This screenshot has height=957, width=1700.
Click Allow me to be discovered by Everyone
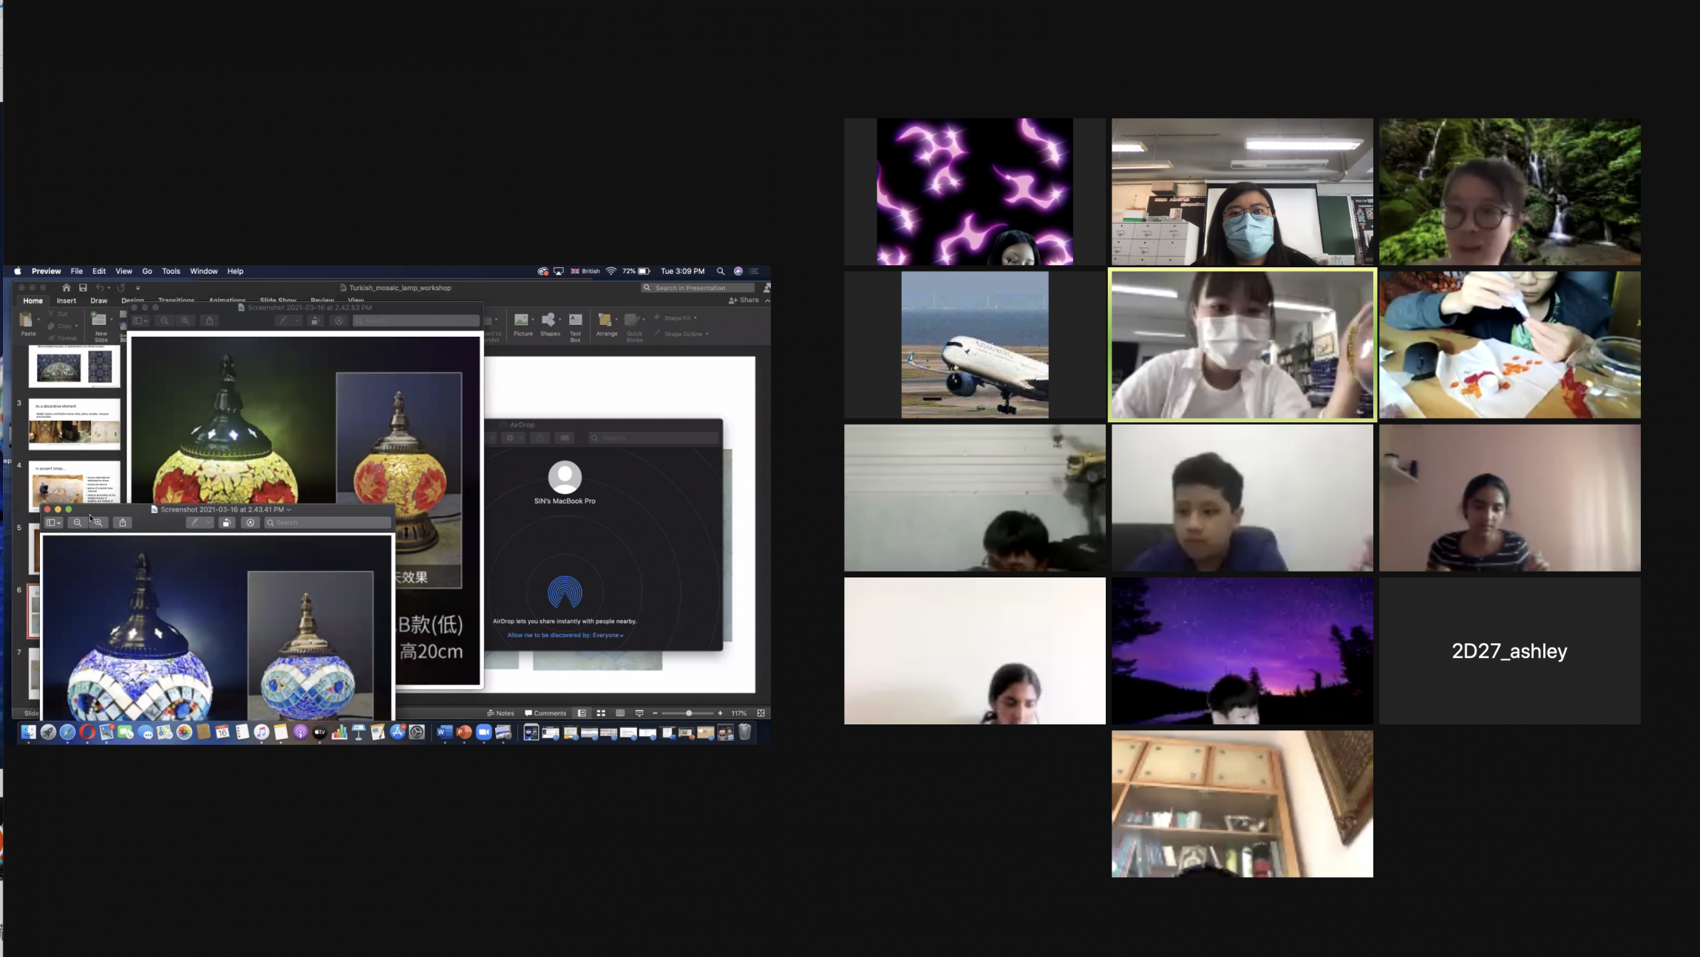(565, 635)
